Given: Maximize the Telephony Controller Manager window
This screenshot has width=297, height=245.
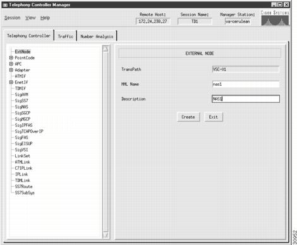Looking at the screenshot, I should (280, 4).
